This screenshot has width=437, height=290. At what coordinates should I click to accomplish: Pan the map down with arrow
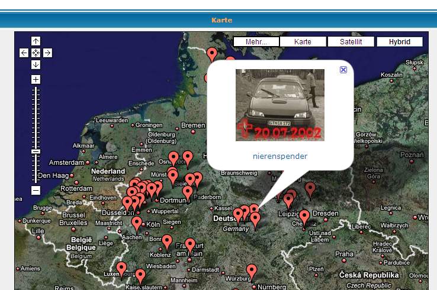coord(36,64)
